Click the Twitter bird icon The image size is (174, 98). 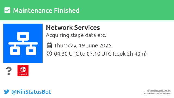pyautogui.click(x=7, y=92)
